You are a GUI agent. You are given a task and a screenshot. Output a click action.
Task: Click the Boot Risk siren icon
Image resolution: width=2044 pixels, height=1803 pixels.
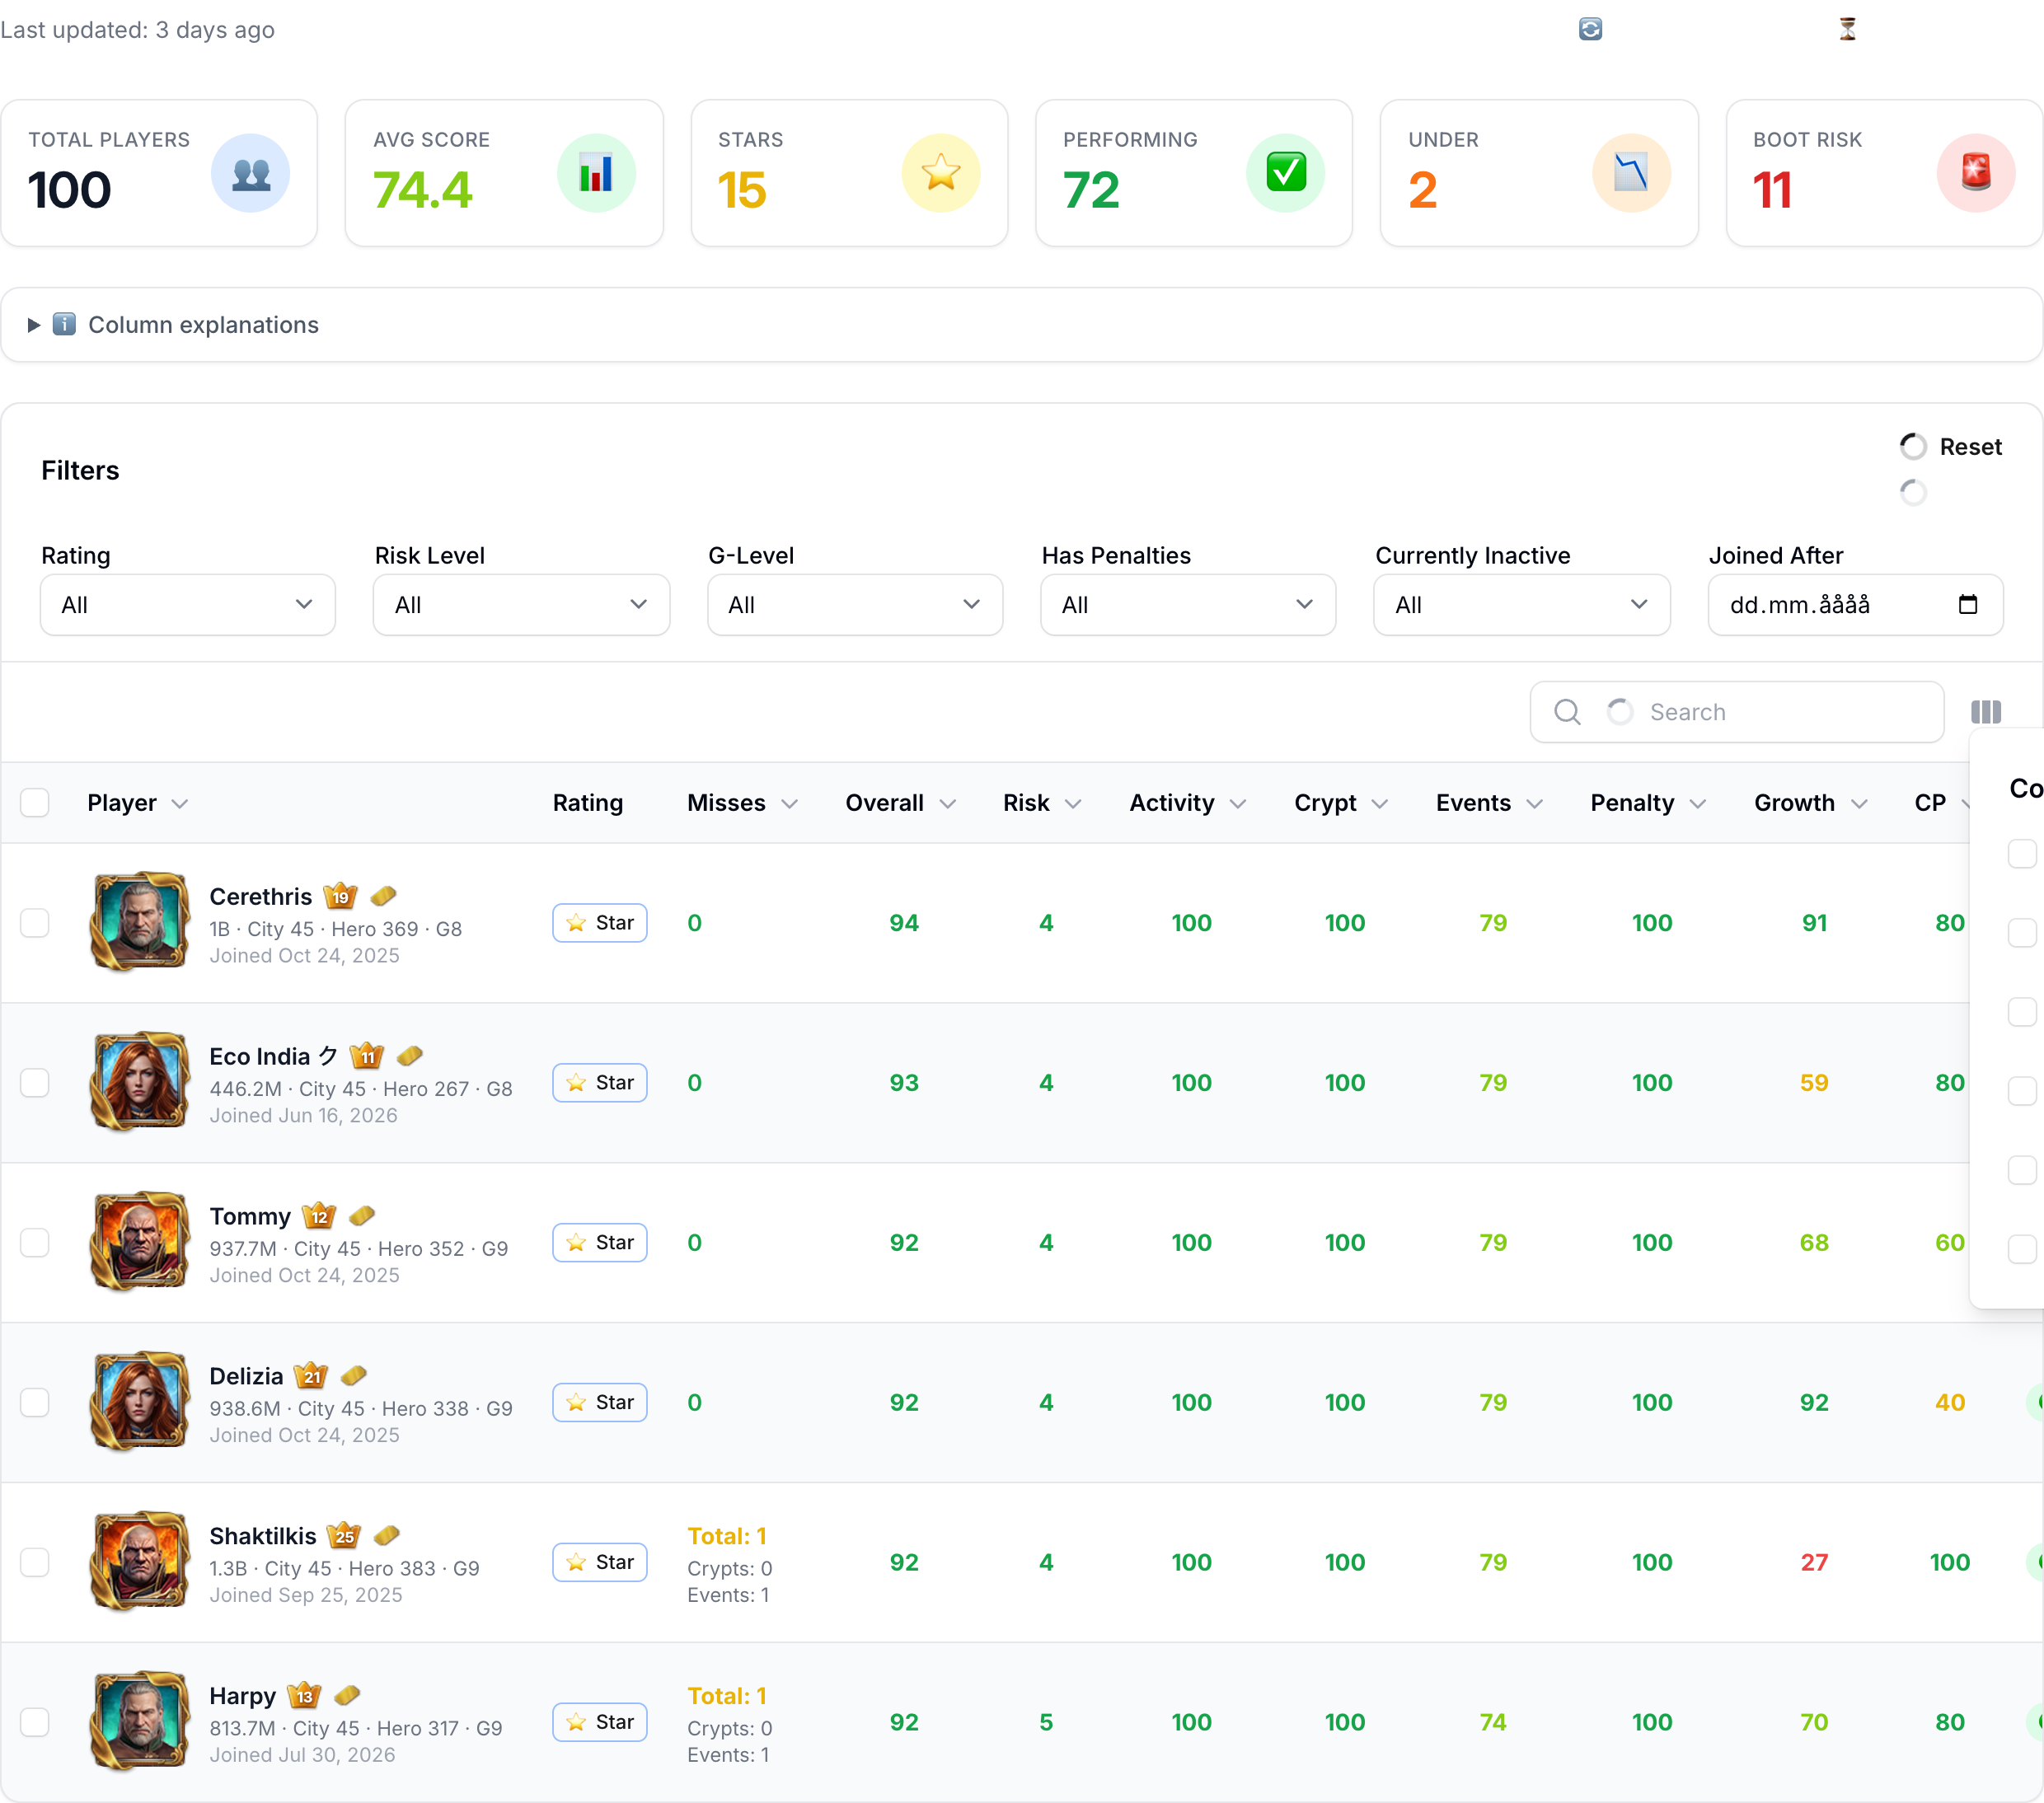1976,173
